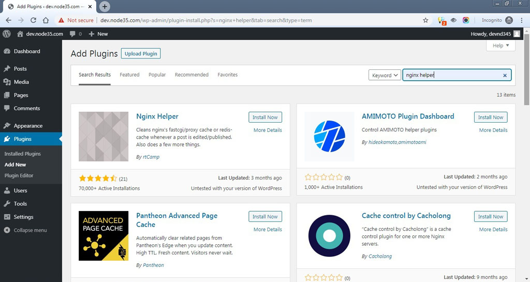View More Details for Cacholong plugin
Screen dimensions: 530x282
493,229
